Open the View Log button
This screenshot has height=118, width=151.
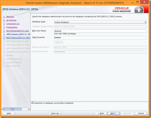pyautogui.click(x=55, y=113)
